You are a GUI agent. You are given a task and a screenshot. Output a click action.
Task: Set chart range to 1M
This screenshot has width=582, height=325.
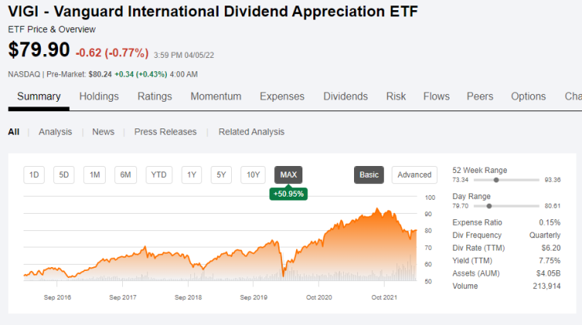click(95, 175)
